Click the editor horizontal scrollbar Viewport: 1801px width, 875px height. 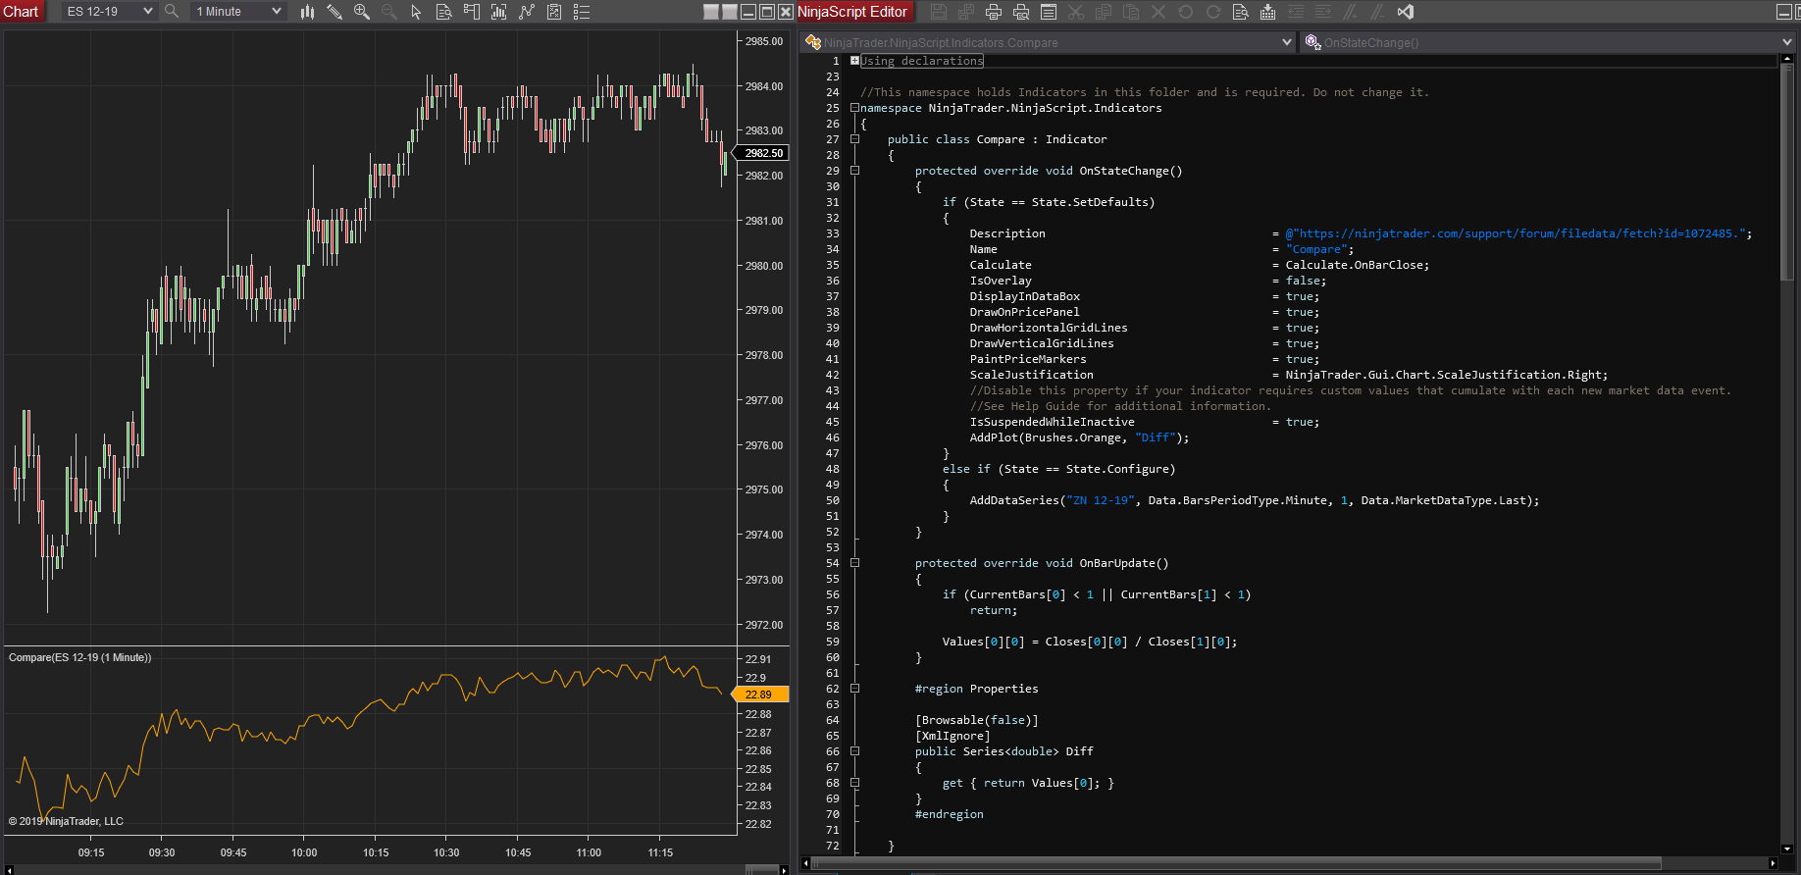(1236, 864)
